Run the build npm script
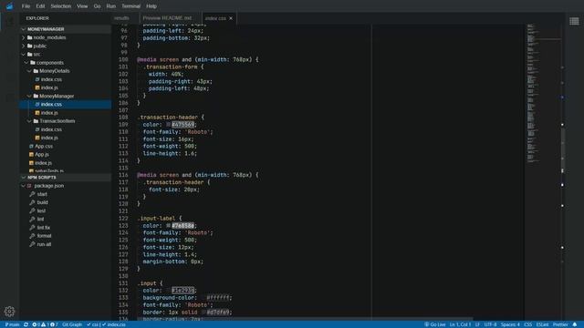 click(43, 202)
